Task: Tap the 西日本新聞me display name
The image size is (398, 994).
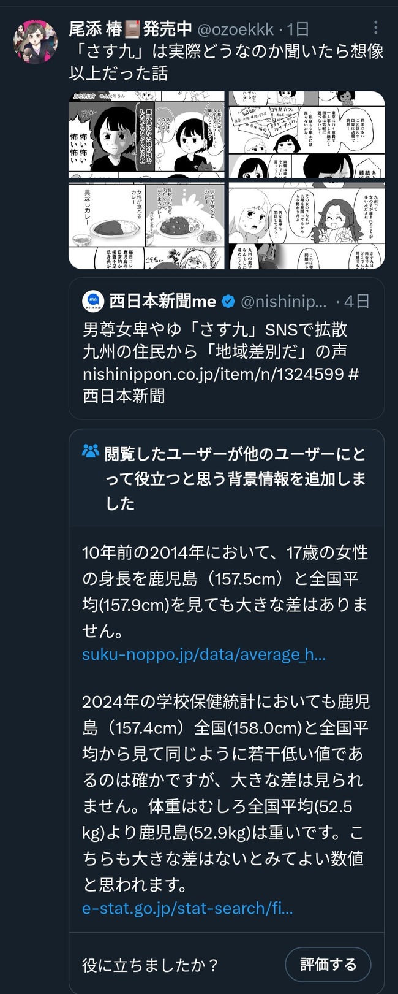Action: pos(163,301)
